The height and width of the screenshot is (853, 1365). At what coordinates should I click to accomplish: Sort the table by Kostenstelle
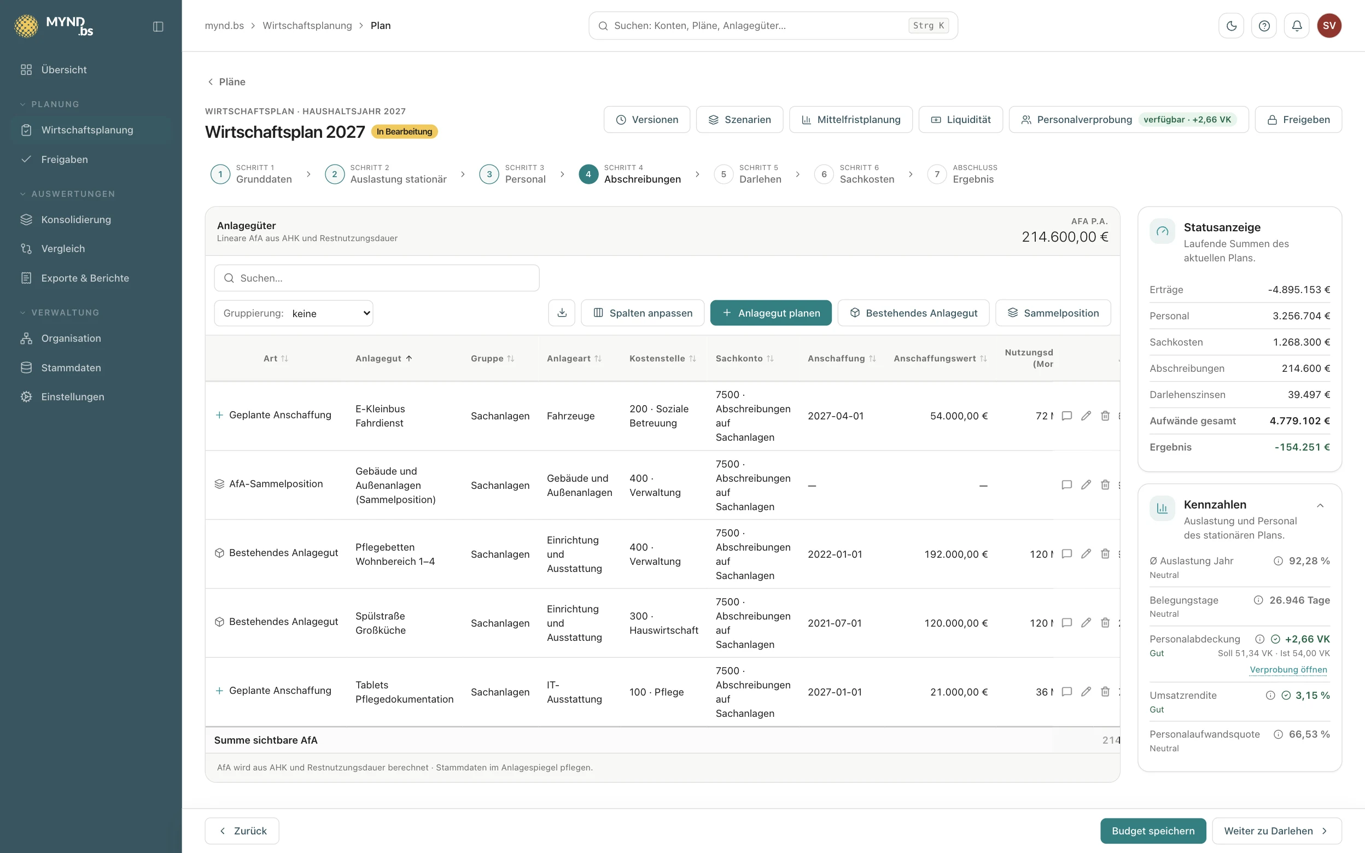click(x=662, y=358)
